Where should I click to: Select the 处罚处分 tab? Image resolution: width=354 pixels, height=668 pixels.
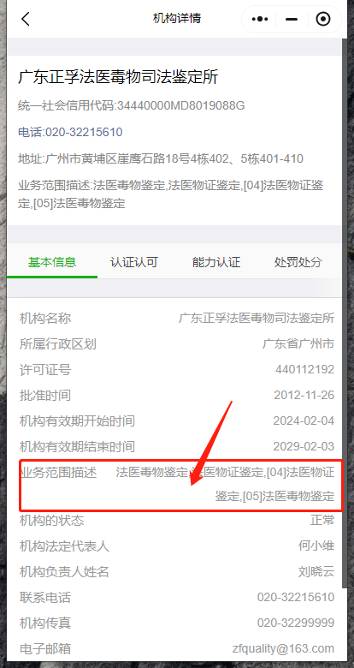click(298, 262)
